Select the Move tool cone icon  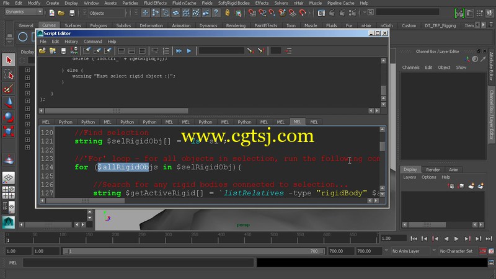(x=9, y=103)
